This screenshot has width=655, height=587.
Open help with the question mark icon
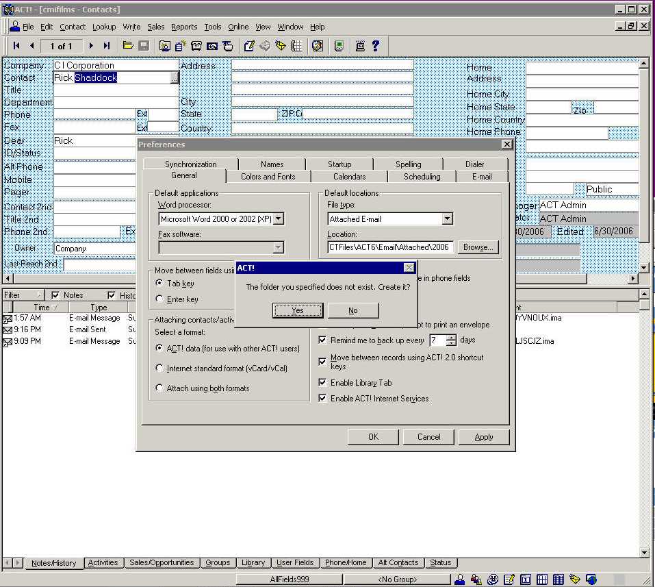(376, 46)
